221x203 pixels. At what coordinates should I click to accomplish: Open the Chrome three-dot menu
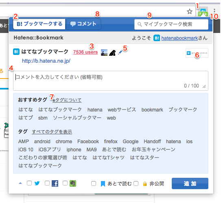214,11
